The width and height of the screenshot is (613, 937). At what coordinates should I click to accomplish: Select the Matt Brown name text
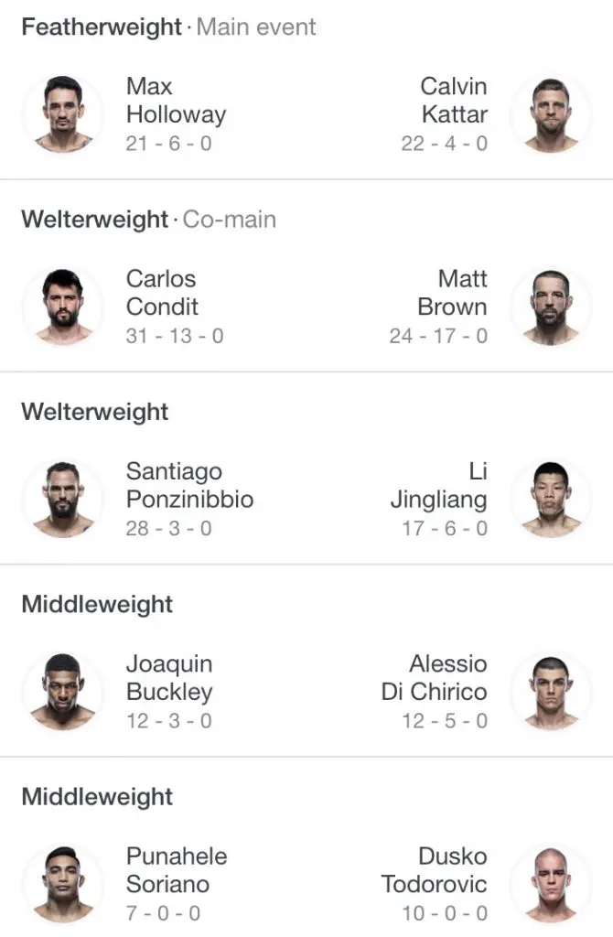click(x=452, y=293)
